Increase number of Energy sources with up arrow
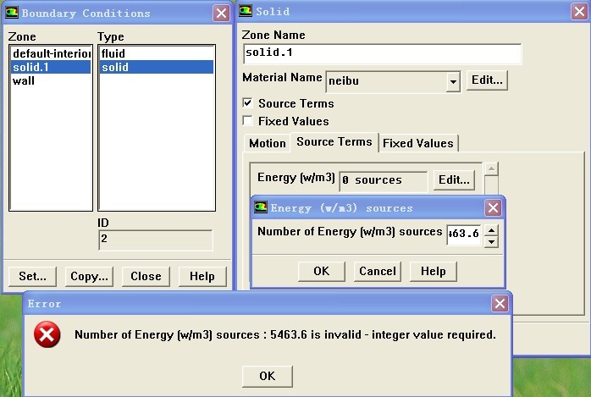 pyautogui.click(x=491, y=229)
